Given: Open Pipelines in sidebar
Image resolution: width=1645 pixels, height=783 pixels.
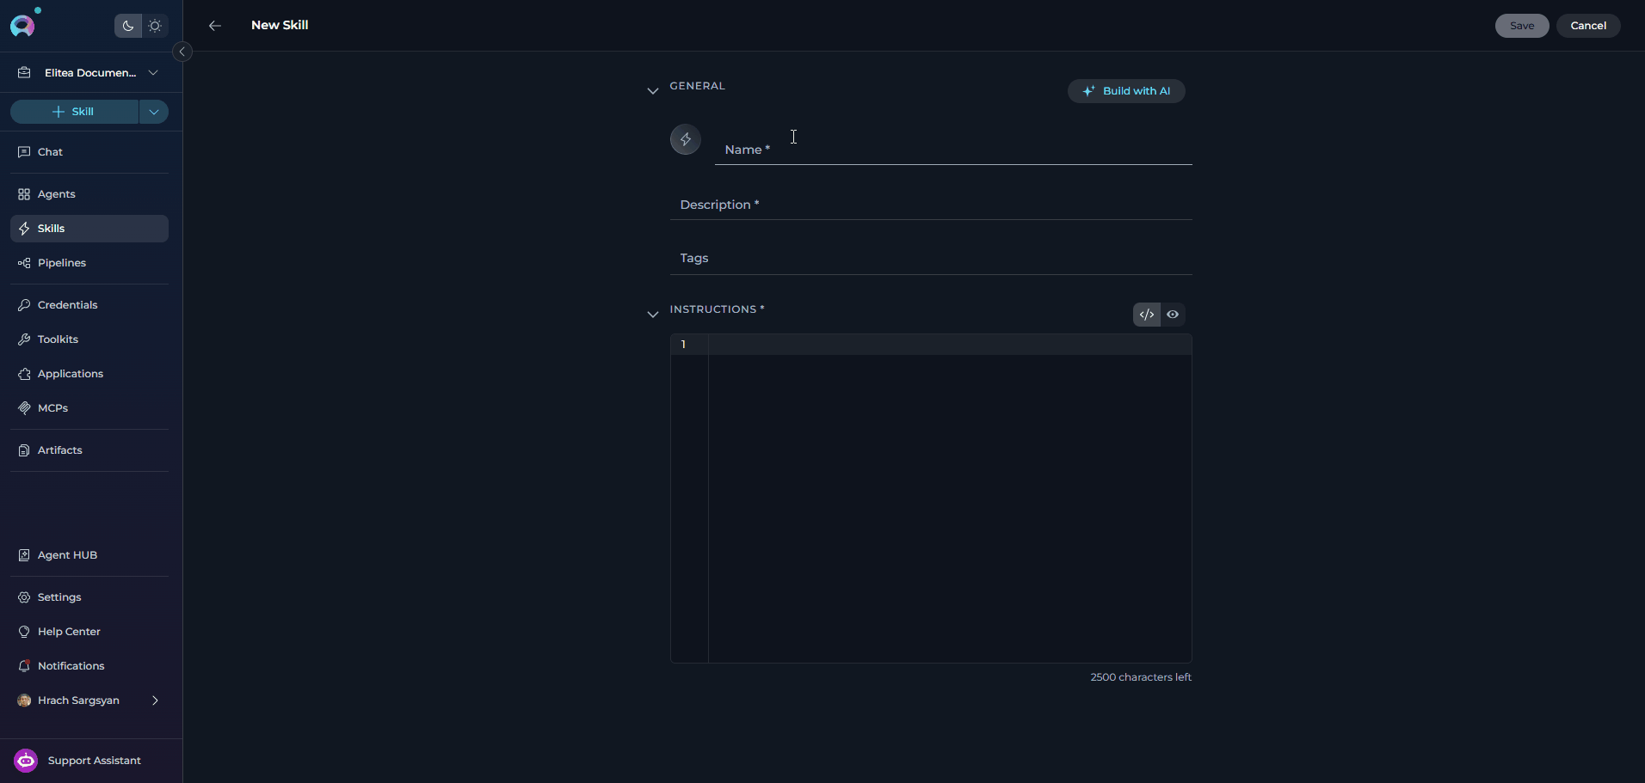Looking at the screenshot, I should [89, 263].
